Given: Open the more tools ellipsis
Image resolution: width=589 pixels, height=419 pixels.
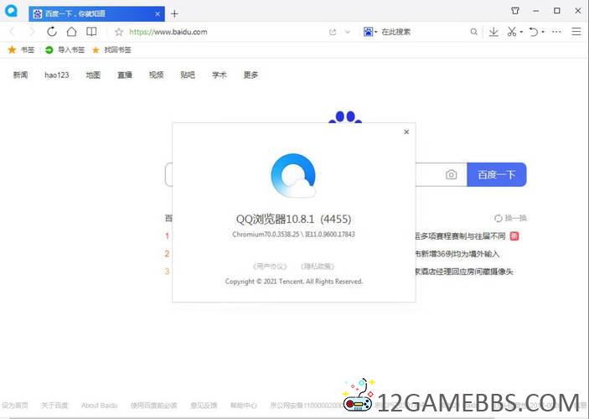Looking at the screenshot, I should pos(556,32).
